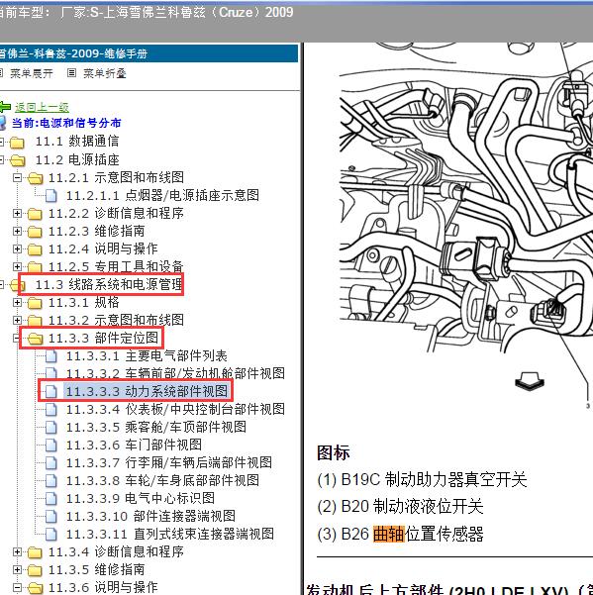Click the folder icon of 11.2.2 诊断信息和程序
The image size is (593, 595).
(x=35, y=214)
